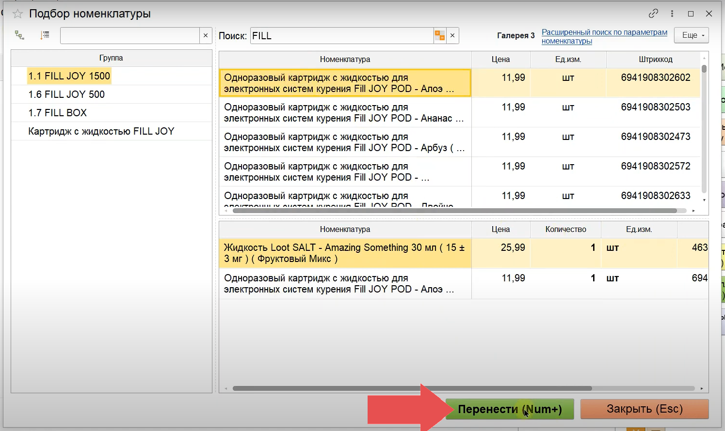Add the form to favorites with star icon
This screenshot has height=431, width=725.
point(17,14)
